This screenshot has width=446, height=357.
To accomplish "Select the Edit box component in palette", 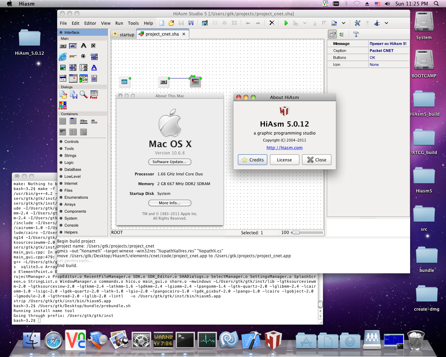I will [x=73, y=46].
